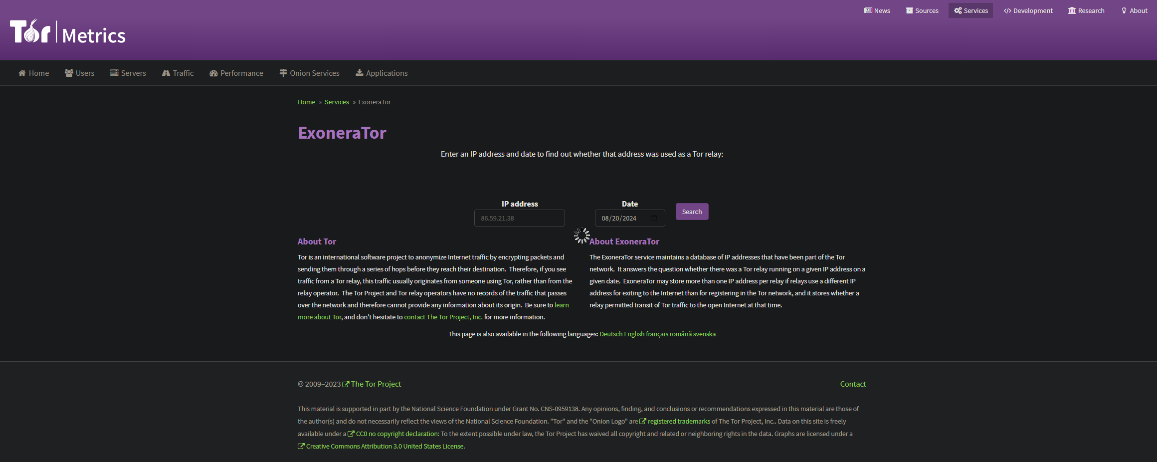Select the Performance gauge icon in the navbar
The width and height of the screenshot is (1157, 462).
(x=214, y=73)
